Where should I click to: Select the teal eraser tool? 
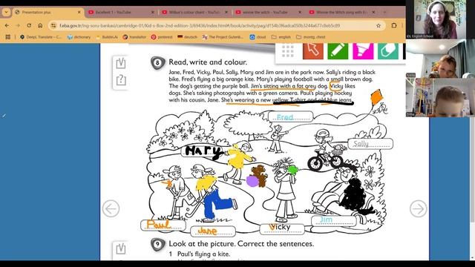(x=388, y=51)
